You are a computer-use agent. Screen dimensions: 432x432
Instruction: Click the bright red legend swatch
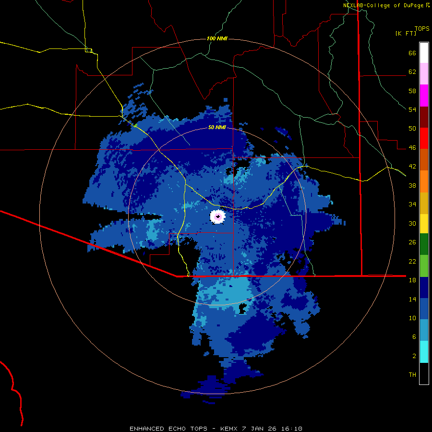[424, 138]
